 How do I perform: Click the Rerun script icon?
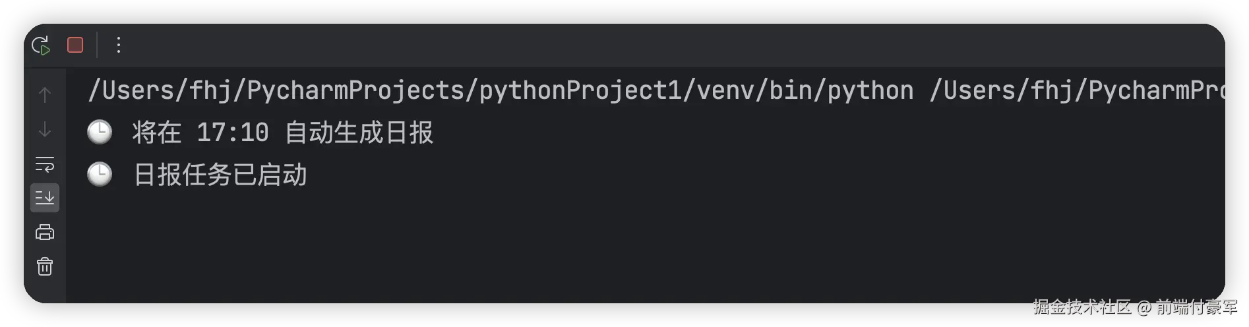pyautogui.click(x=41, y=45)
